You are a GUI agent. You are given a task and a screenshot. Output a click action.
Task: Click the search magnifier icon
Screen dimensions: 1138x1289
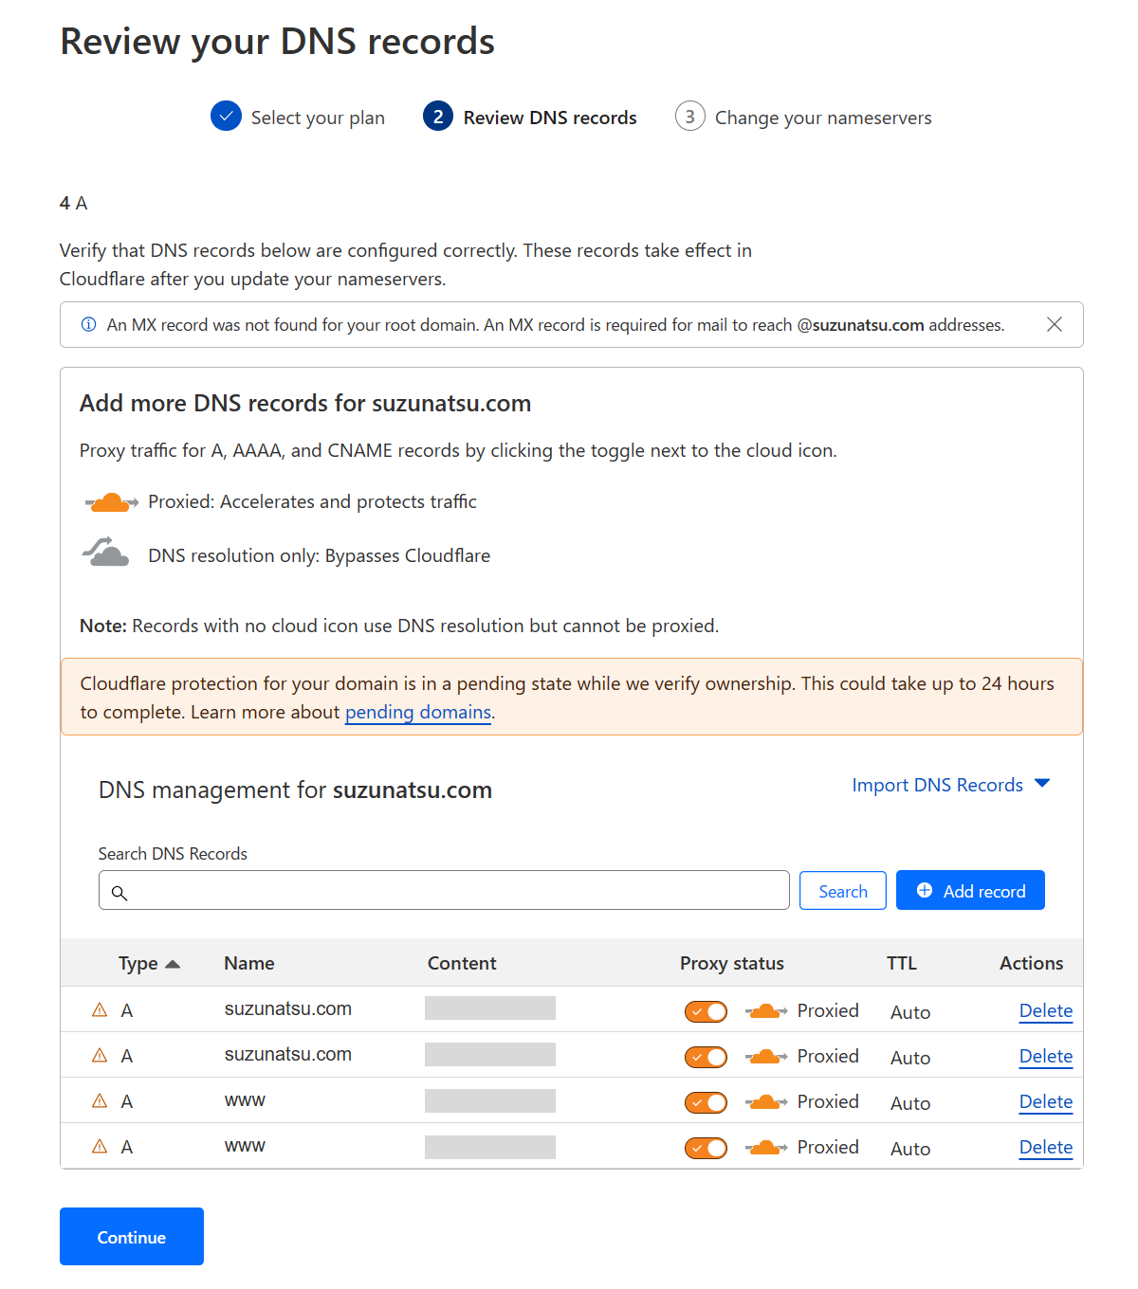(119, 893)
